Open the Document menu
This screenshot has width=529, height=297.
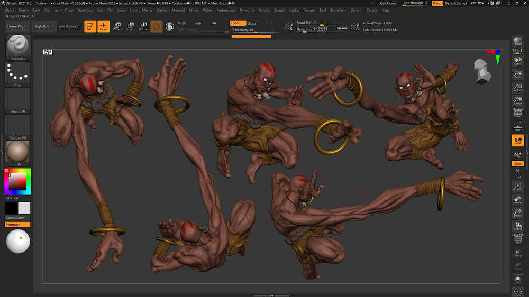click(52, 10)
